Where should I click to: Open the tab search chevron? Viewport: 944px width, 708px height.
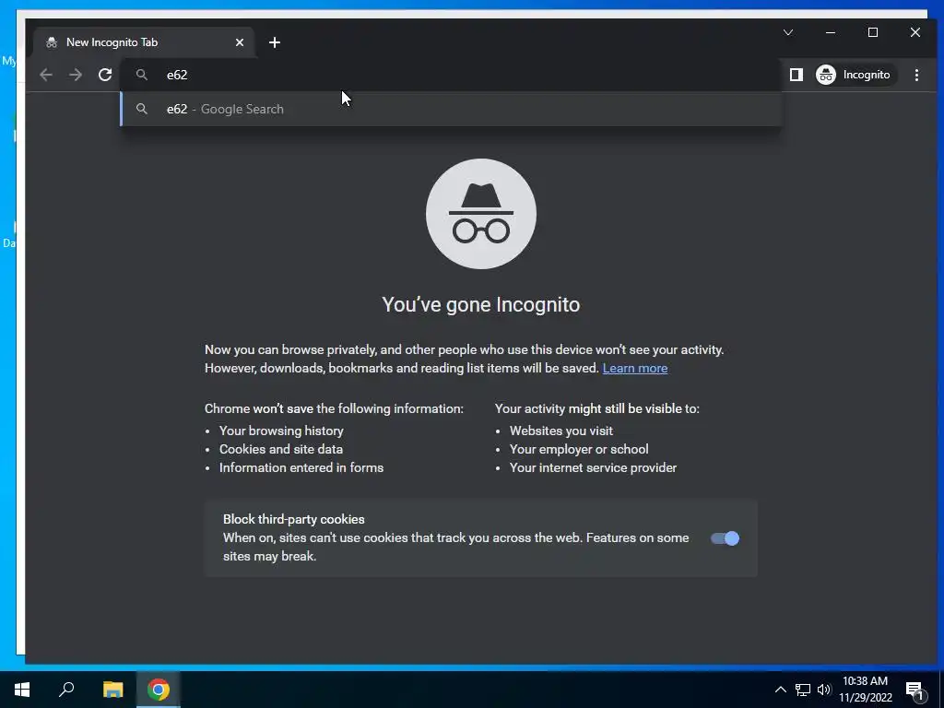click(x=788, y=32)
